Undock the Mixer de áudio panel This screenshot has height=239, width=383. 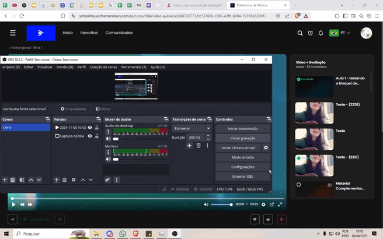[166, 119]
